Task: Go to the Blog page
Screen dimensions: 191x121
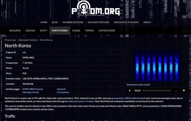Action: [55, 22]
